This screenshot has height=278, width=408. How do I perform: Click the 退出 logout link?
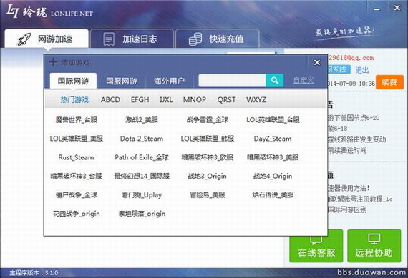pos(362,70)
